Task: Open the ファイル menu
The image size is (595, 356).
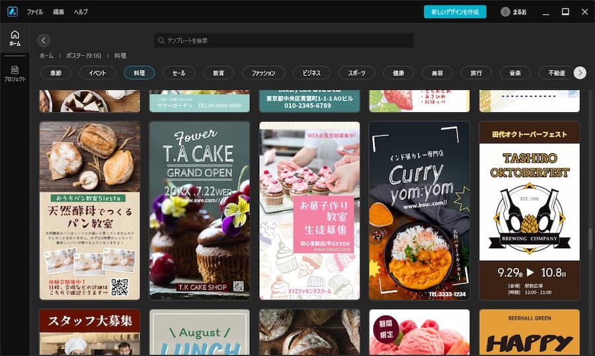Action: (34, 12)
